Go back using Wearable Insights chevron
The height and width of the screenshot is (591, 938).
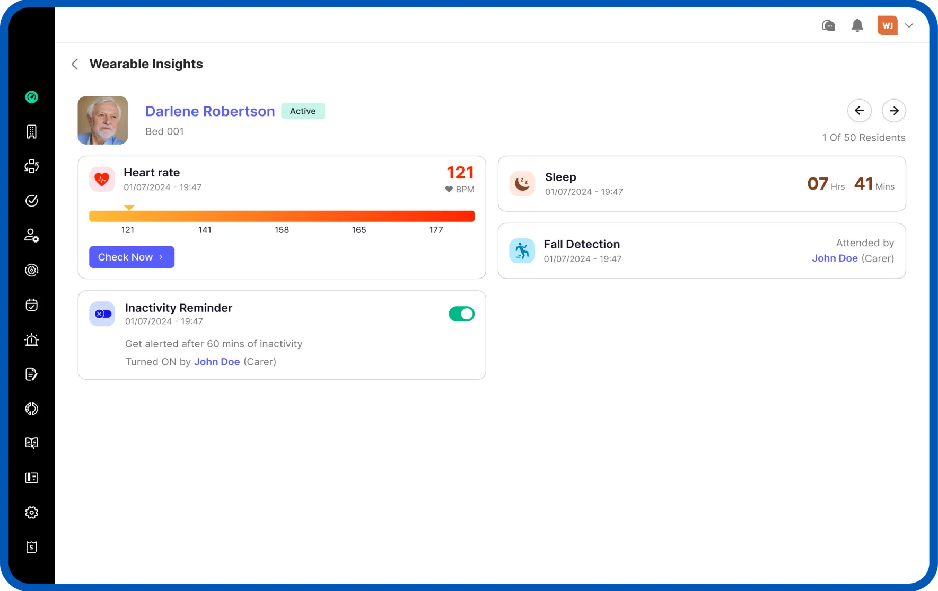point(75,64)
